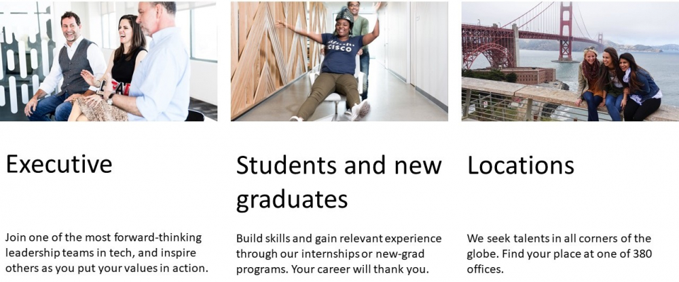Viewport: 679px width, 282px height.
Task: Click the Locations heading
Action: tap(521, 165)
